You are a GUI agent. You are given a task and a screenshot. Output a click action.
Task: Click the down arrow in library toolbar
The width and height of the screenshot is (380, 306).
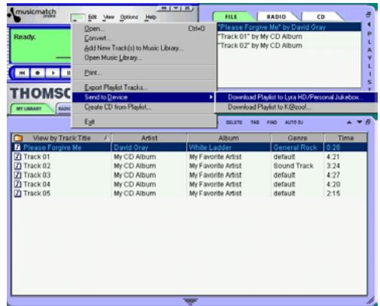(x=360, y=122)
